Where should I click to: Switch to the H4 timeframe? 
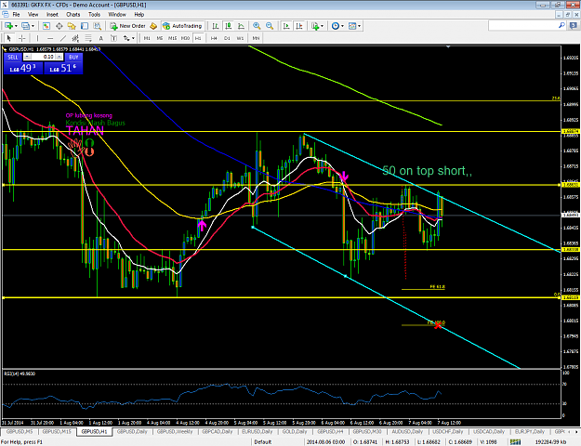click(214, 38)
